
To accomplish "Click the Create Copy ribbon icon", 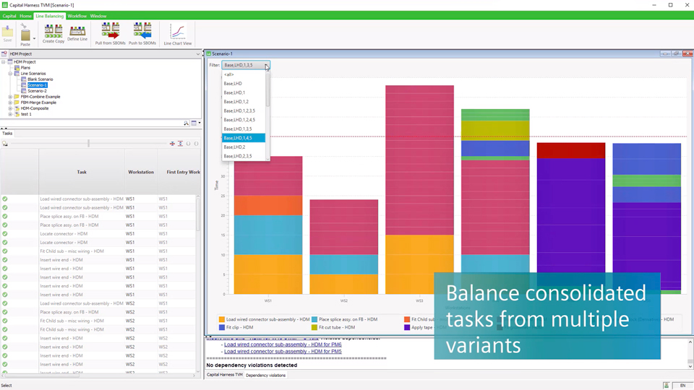I will pos(53,32).
